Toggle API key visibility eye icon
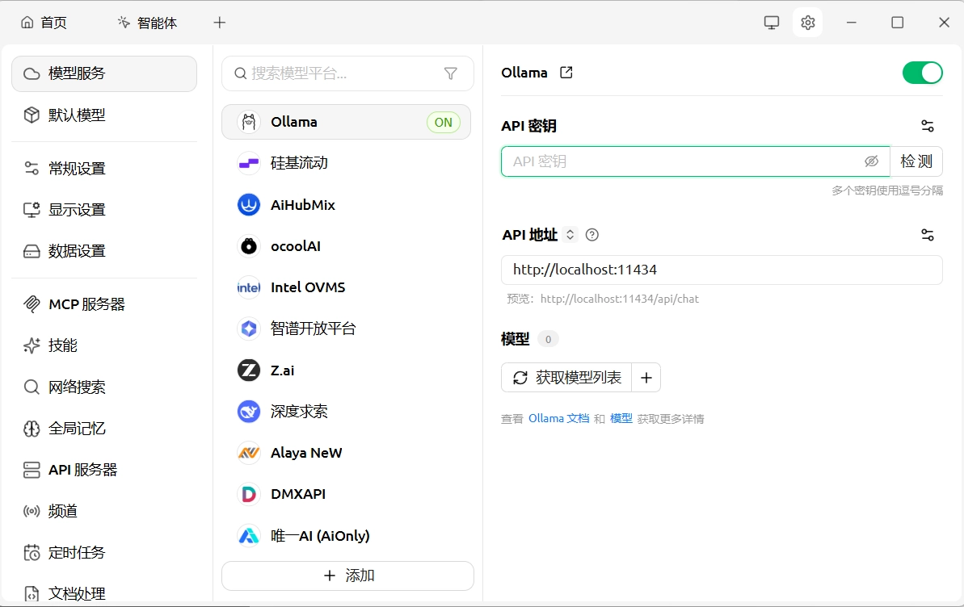Screen dimensions: 964x607 coord(871,161)
